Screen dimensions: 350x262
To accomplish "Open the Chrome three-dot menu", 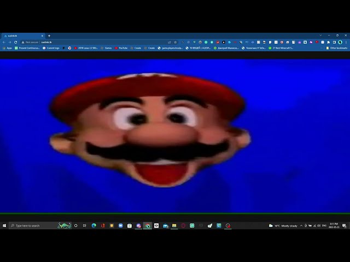I will click(346, 42).
